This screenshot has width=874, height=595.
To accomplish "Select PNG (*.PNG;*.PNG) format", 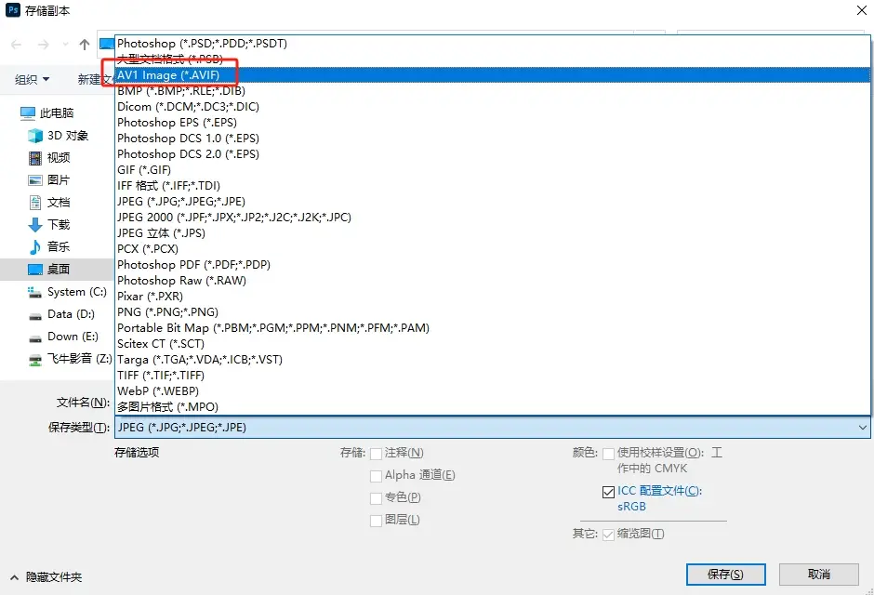I will coord(493,312).
